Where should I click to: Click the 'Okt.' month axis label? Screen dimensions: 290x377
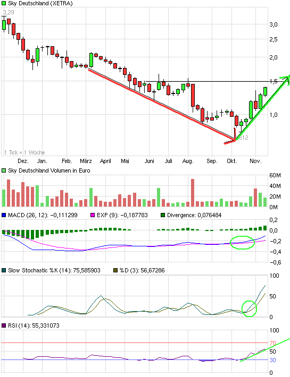point(231,161)
